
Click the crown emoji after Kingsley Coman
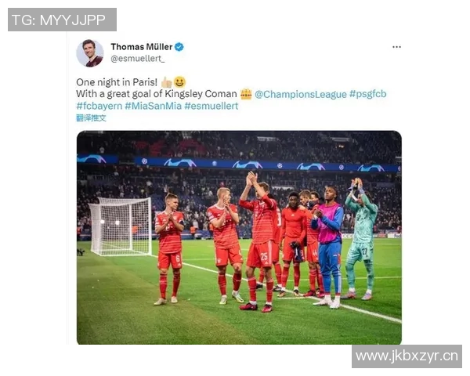coord(246,94)
